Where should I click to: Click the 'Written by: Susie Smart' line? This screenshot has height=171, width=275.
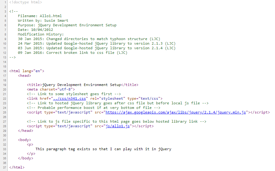43,20
